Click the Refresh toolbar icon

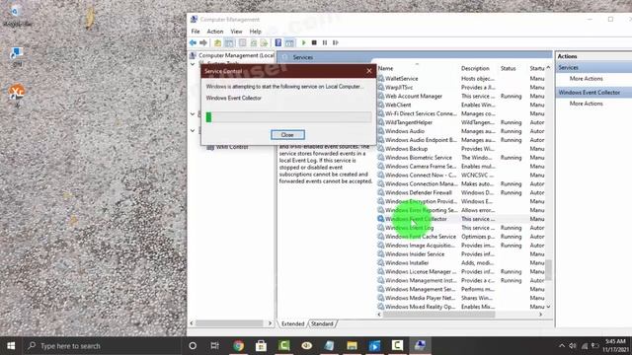[254, 42]
